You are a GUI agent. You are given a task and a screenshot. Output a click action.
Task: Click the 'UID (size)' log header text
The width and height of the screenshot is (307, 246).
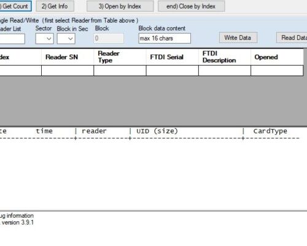click(x=157, y=131)
